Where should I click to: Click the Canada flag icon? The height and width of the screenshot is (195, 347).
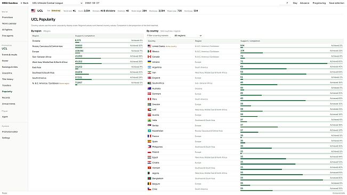149,56
